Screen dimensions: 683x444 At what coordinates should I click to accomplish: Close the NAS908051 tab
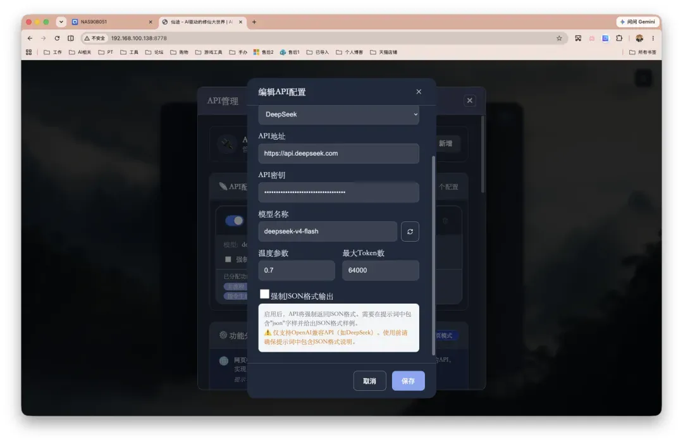coord(151,22)
